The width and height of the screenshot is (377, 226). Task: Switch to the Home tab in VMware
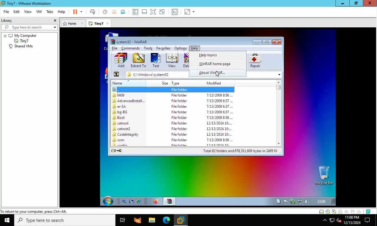[x=72, y=24]
